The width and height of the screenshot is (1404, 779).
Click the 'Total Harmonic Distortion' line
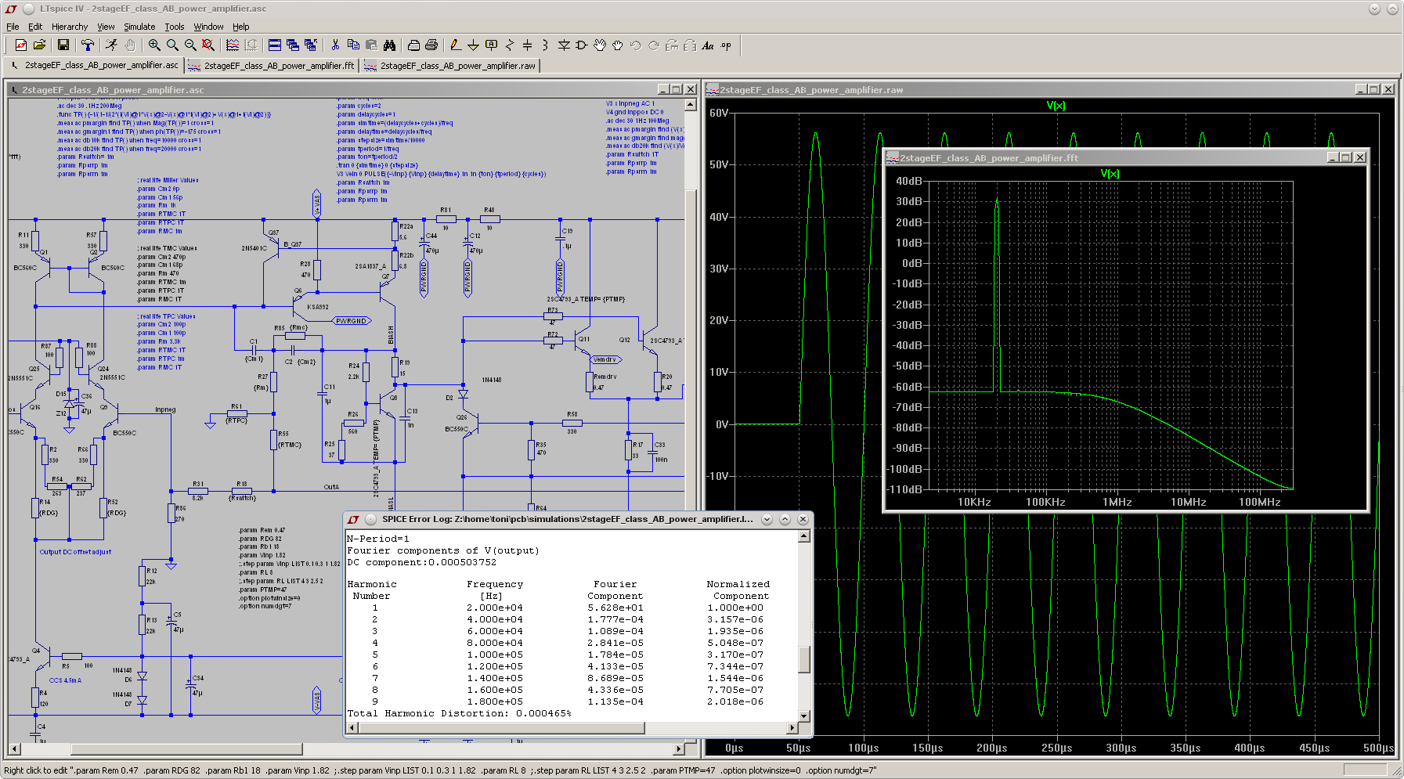459,714
